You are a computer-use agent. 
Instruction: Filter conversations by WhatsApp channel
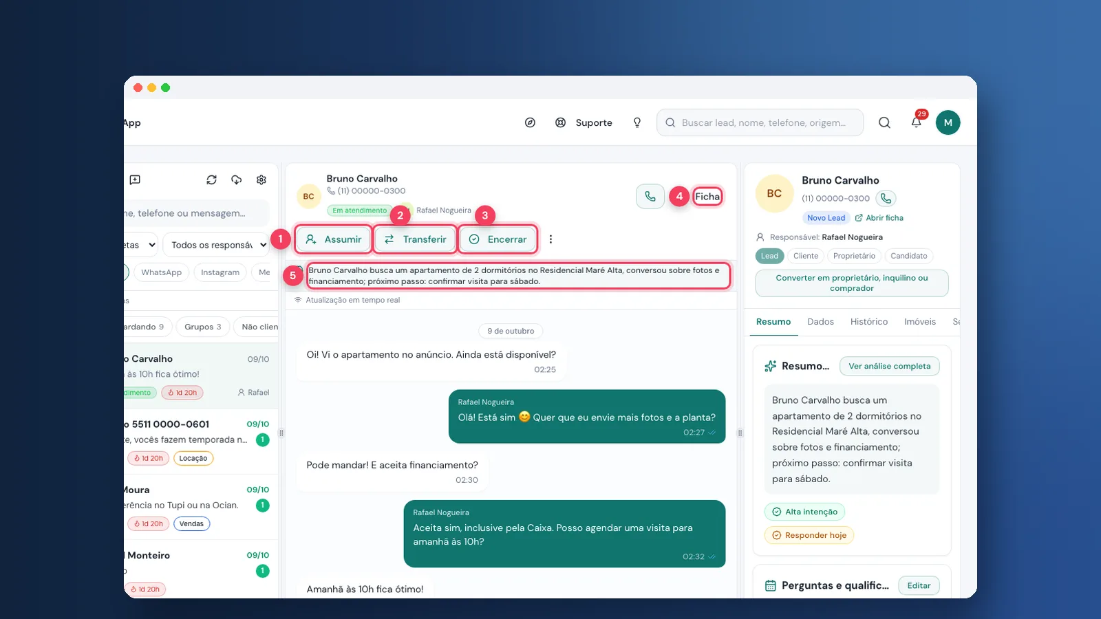tap(162, 272)
